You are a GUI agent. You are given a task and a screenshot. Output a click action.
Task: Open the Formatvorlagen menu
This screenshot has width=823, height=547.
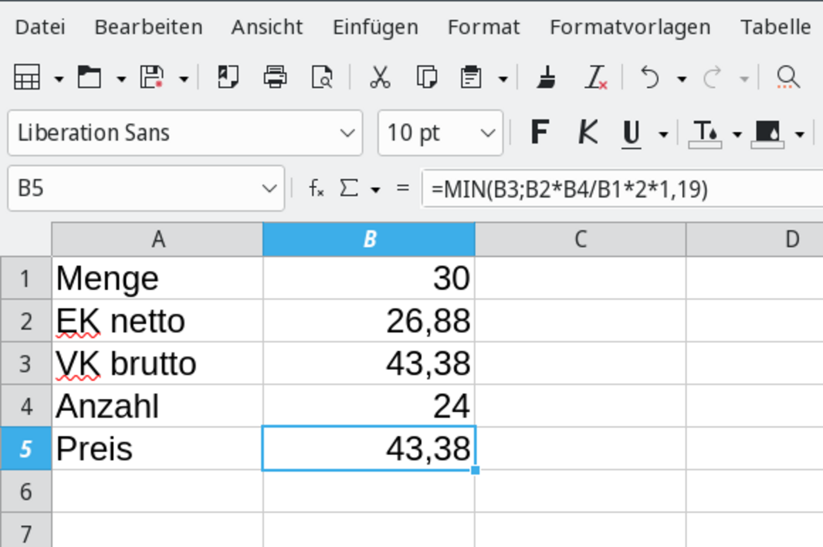click(x=630, y=27)
